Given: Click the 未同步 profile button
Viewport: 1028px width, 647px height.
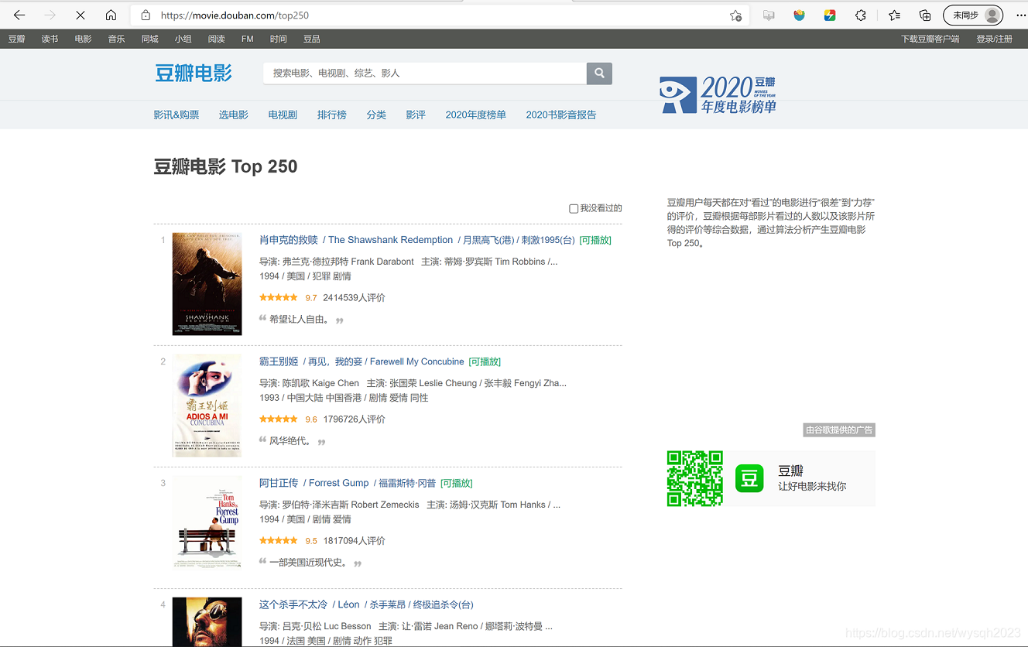Looking at the screenshot, I should [x=973, y=15].
